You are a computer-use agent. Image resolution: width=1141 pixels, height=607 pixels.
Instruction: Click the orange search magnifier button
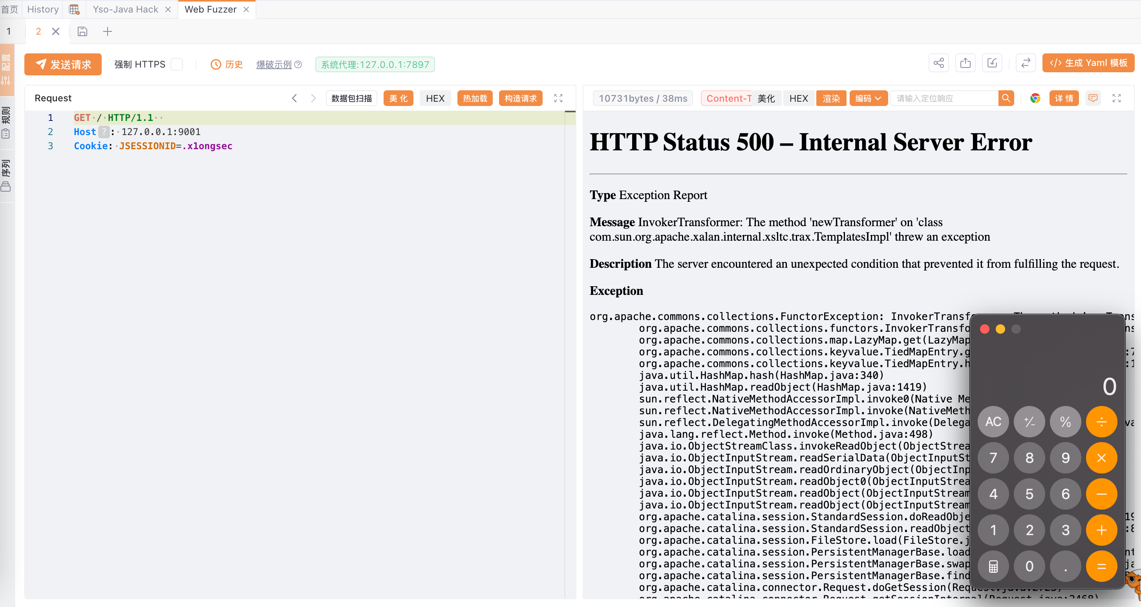(x=1006, y=99)
